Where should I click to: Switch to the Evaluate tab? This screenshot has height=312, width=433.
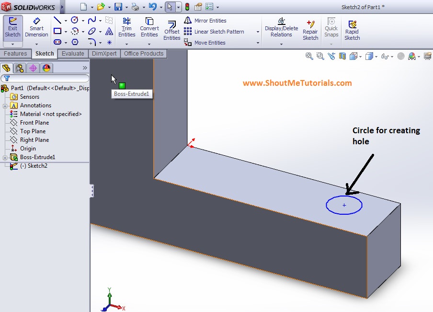73,54
